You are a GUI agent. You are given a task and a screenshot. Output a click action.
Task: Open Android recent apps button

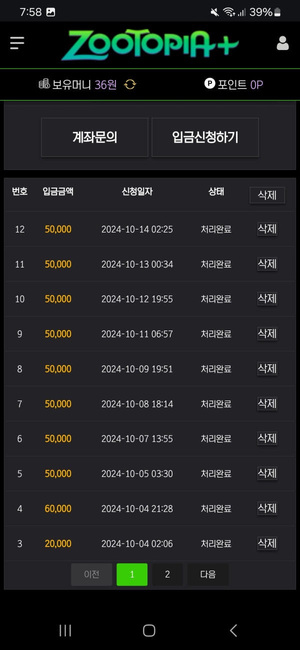coord(65,630)
